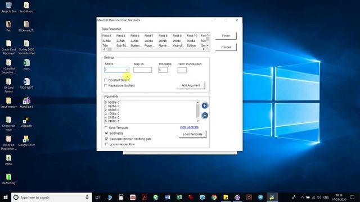Open RTGS-NEFT document on desktop

26,84
